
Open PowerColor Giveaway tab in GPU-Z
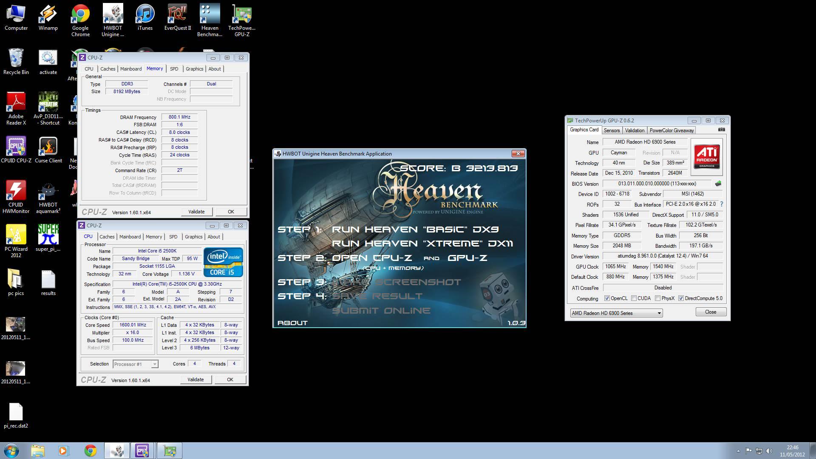[x=671, y=130]
